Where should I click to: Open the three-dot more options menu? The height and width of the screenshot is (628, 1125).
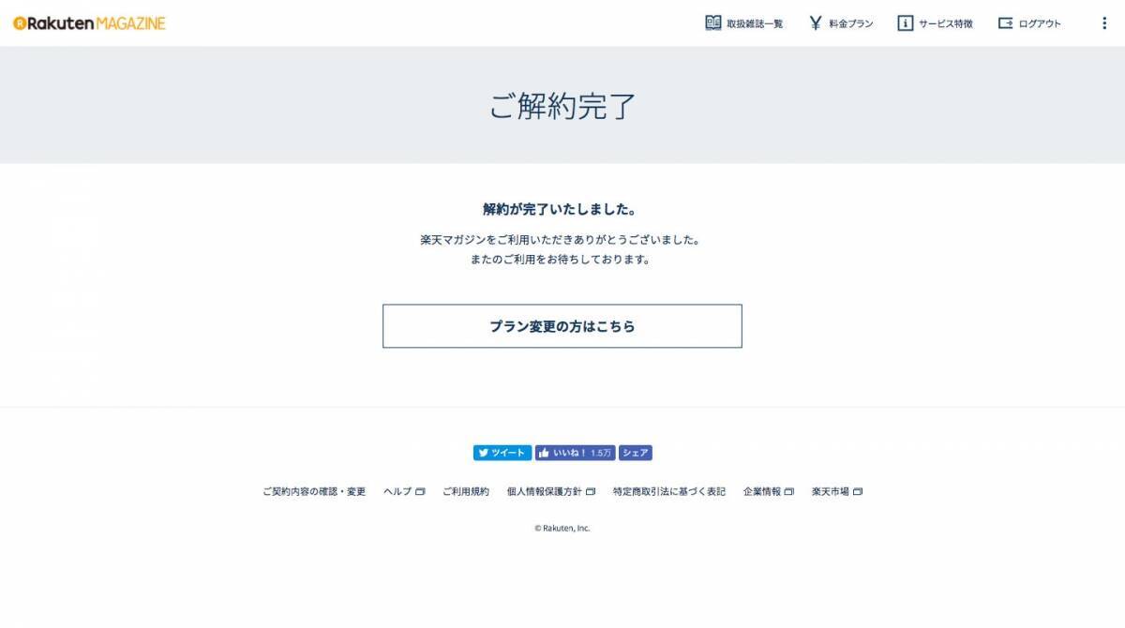coord(1103,23)
